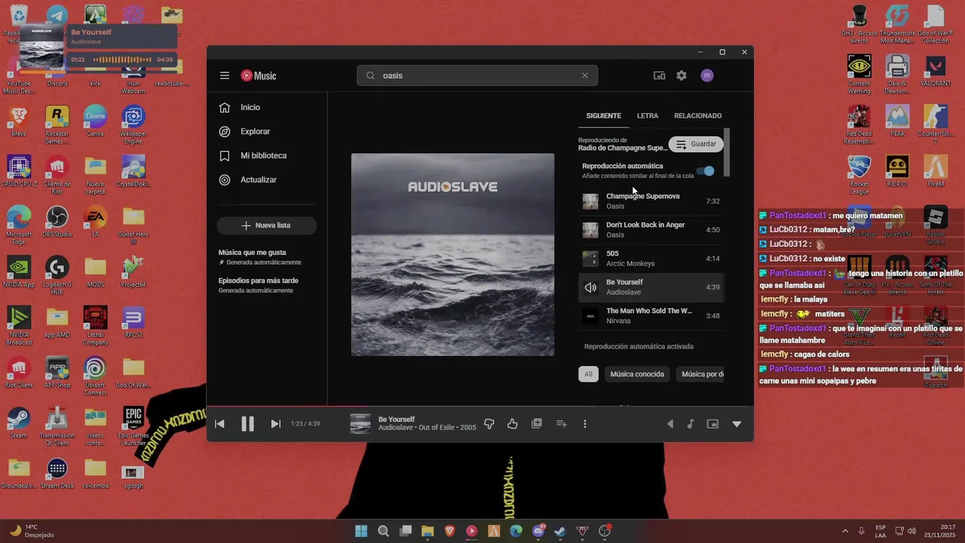Image resolution: width=965 pixels, height=543 pixels.
Task: Click the cast to device icon
Action: tap(659, 75)
